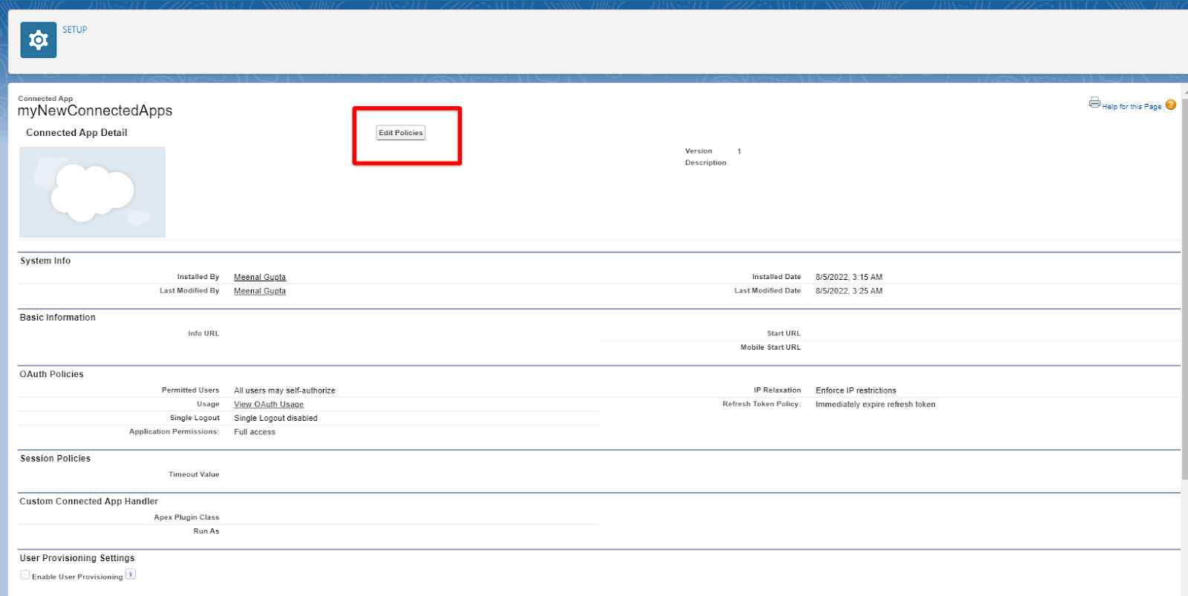The image size is (1188, 596).
Task: Click the Run As label
Action: pyautogui.click(x=206, y=531)
